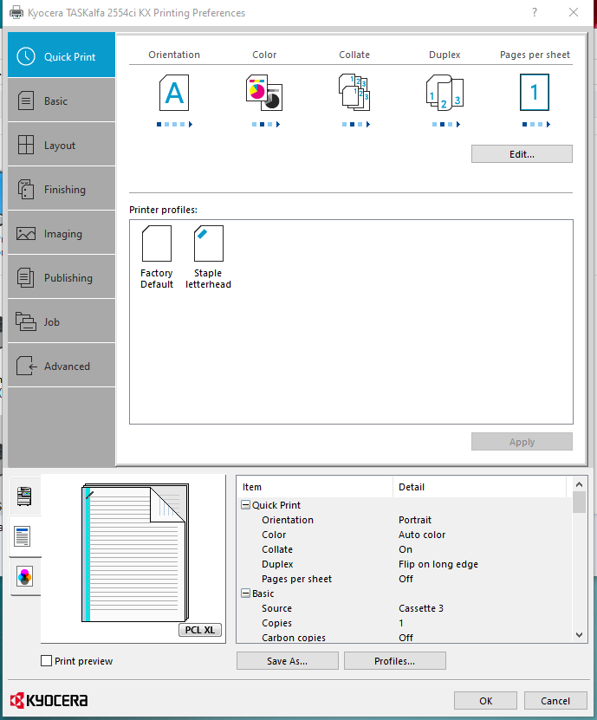
Task: Click the Save As... button
Action: point(288,661)
